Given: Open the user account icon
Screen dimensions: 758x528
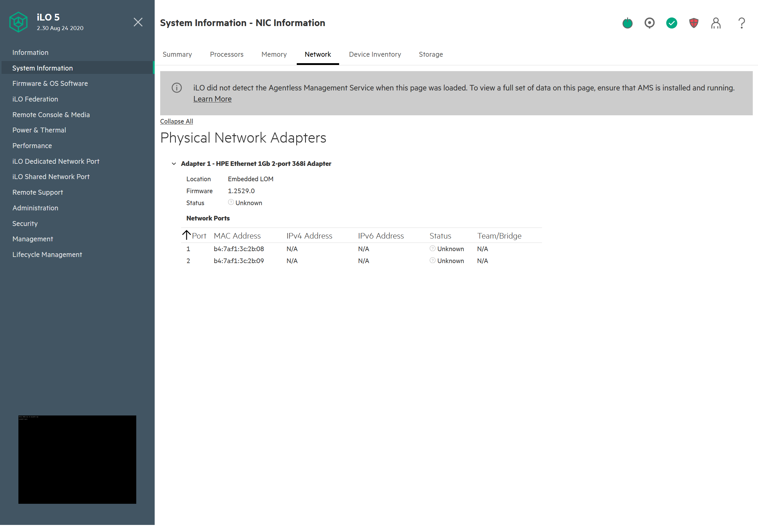Looking at the screenshot, I should click(716, 23).
